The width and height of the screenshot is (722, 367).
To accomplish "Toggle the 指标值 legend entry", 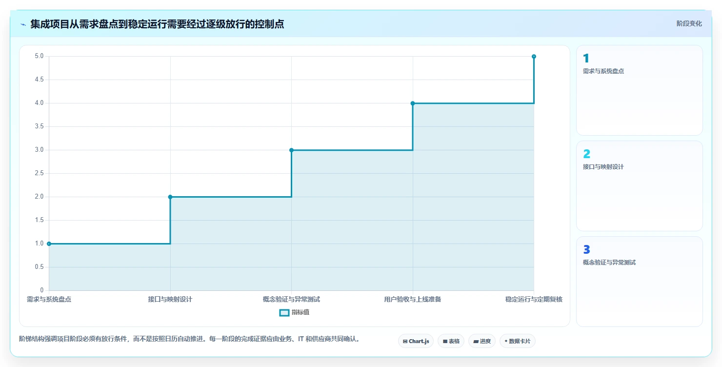I will (294, 312).
